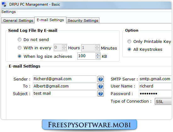The image size is (173, 132).
Task: Select the With in every radio button
Action: pos(20,48)
